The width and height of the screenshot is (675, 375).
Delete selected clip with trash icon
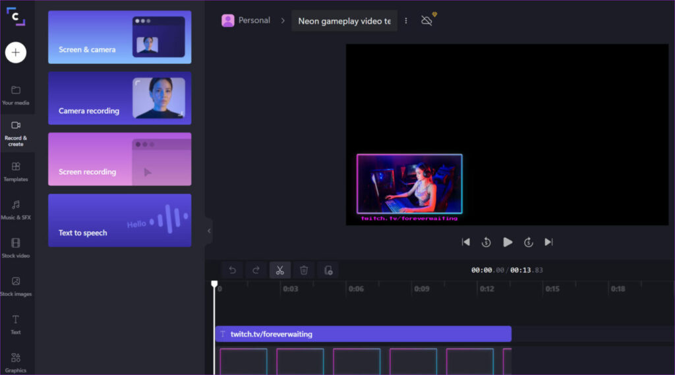[304, 270]
